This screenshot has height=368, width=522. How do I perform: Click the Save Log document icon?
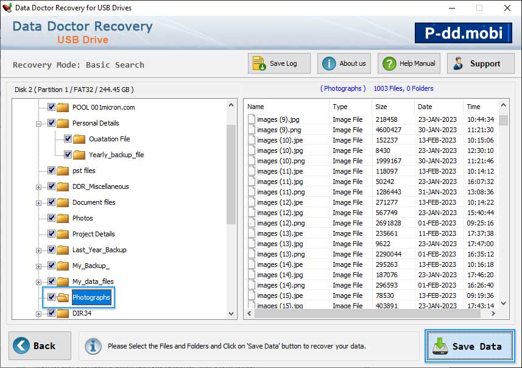(259, 63)
